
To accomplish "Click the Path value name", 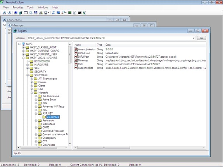I will [81, 64].
